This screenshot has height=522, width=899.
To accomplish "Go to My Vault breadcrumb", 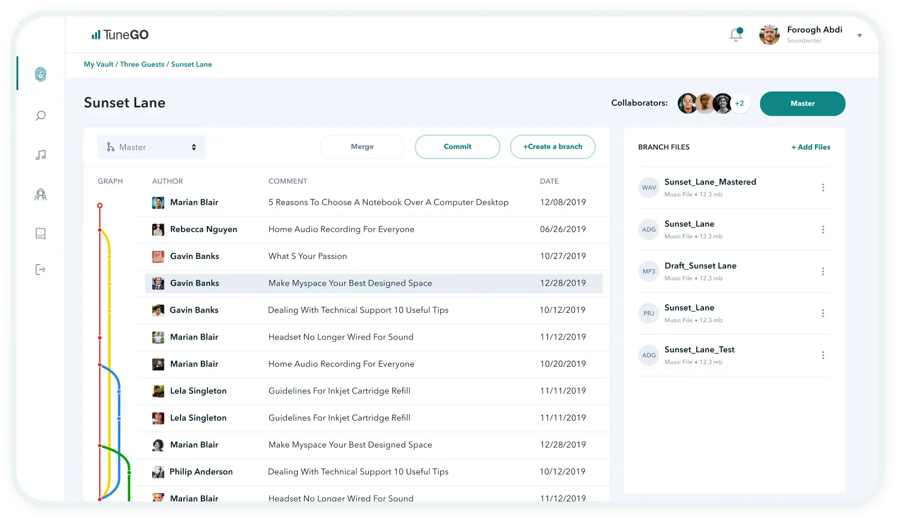I will [98, 64].
